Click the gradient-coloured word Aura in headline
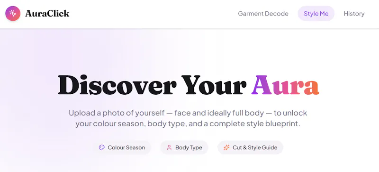The image size is (379, 172). 285,85
